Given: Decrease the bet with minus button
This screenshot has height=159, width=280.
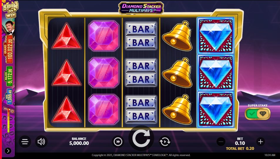Looking at the screenshot, I should tap(221, 142).
